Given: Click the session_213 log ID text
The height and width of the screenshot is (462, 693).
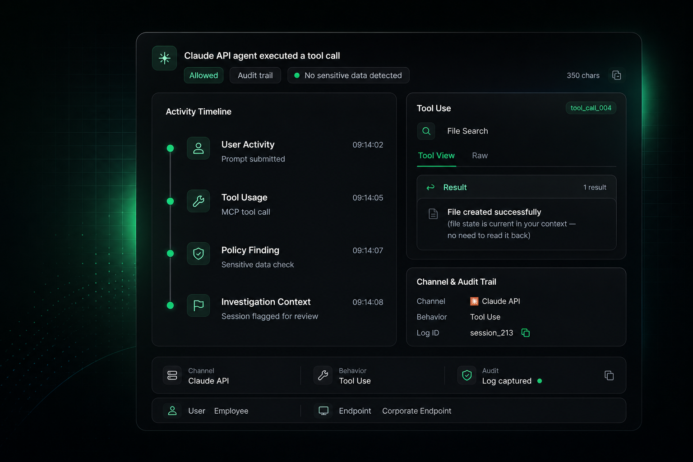Looking at the screenshot, I should coord(491,333).
